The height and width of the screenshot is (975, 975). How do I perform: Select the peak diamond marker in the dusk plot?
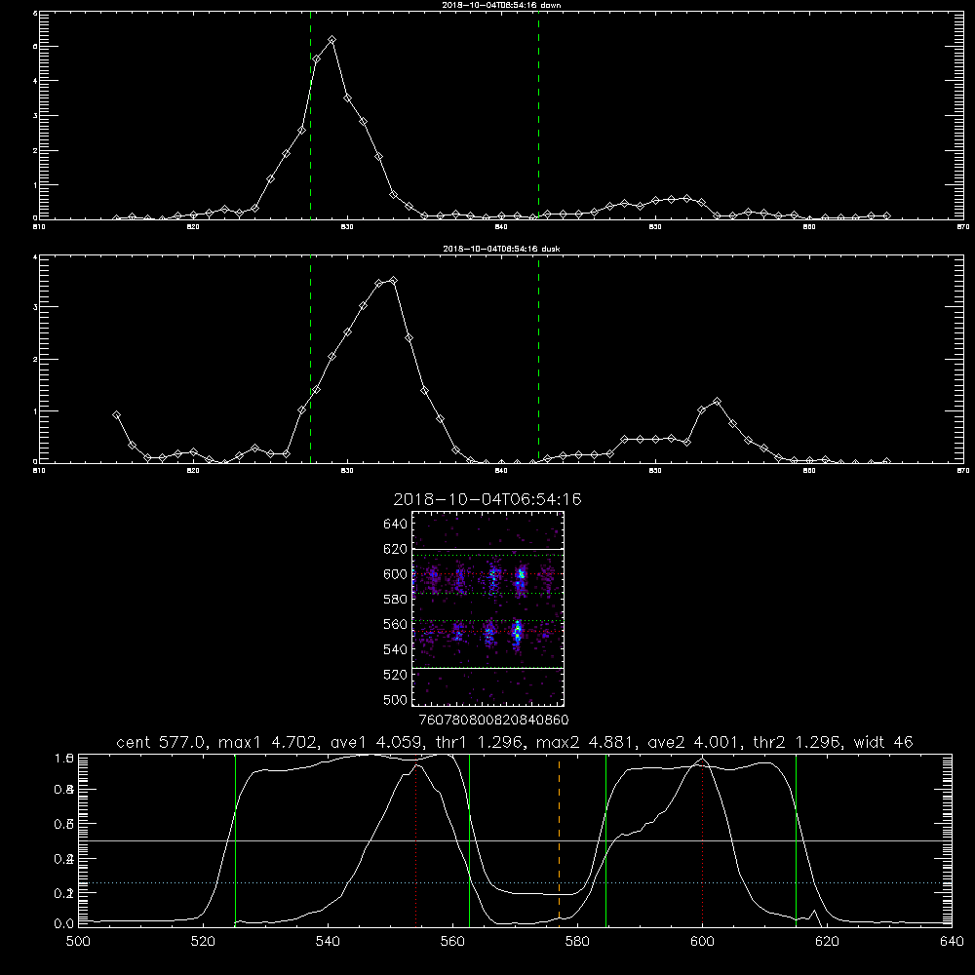393,281
